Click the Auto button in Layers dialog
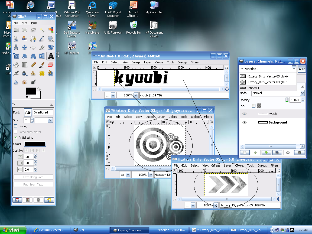The width and height of the screenshot is (312, 234). (x=302, y=69)
